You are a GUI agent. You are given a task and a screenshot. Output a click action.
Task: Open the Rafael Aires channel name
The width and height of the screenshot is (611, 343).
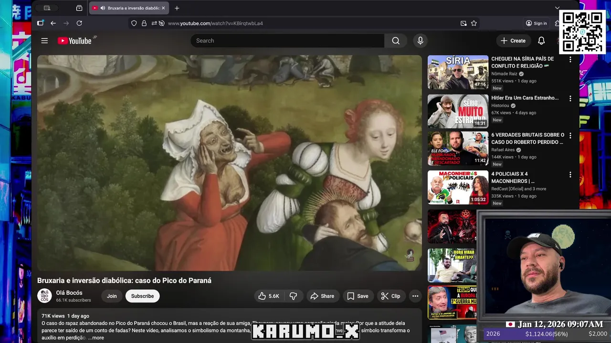coord(504,150)
